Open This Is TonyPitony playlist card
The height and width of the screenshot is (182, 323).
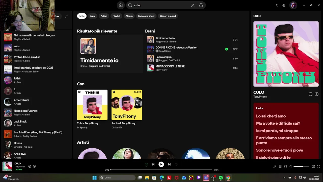[x=92, y=109]
